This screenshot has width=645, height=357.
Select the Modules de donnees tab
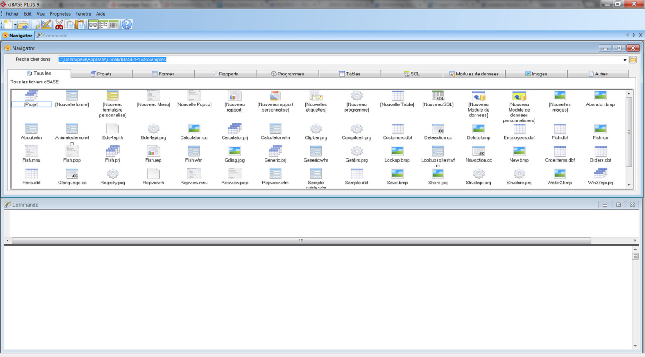[474, 74]
